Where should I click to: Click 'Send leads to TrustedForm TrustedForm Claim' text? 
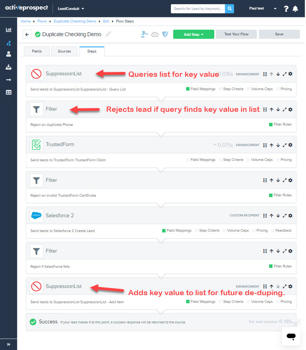68,160
